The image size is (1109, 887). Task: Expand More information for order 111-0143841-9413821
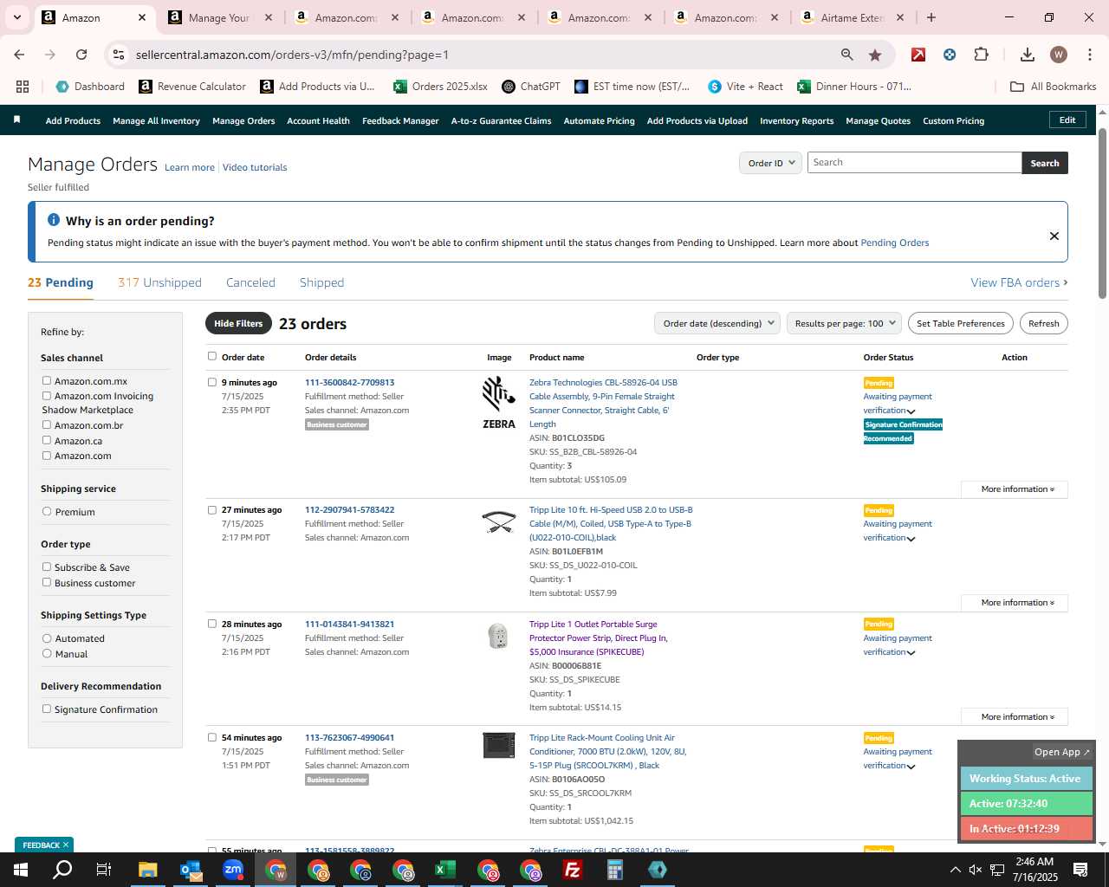[1015, 717]
